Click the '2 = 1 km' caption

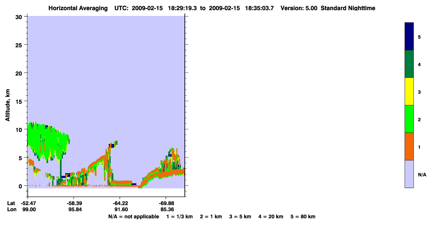point(211,217)
